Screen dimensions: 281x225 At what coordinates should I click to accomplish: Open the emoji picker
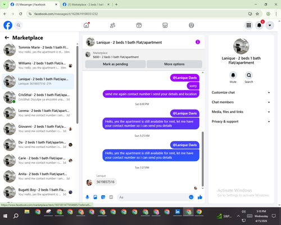click(x=191, y=197)
